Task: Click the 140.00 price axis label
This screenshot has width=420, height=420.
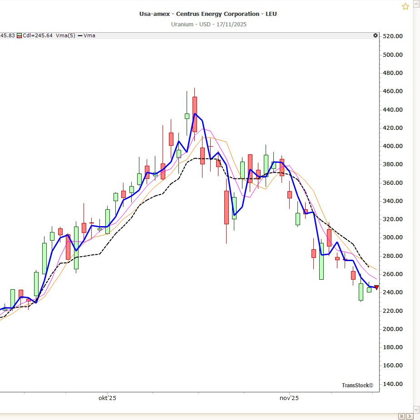Action: (x=393, y=384)
